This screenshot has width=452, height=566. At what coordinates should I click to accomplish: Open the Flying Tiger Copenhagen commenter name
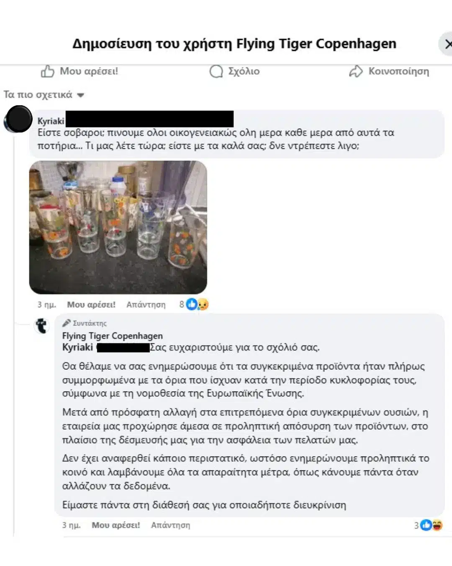point(113,336)
